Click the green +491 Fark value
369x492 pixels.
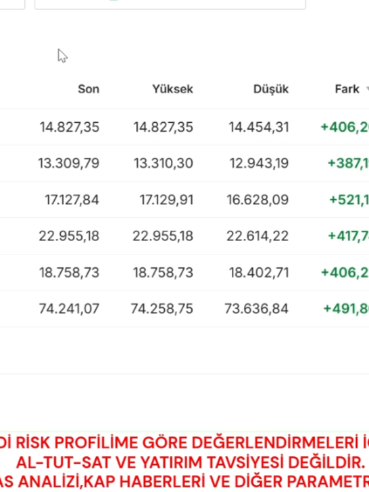(346, 308)
